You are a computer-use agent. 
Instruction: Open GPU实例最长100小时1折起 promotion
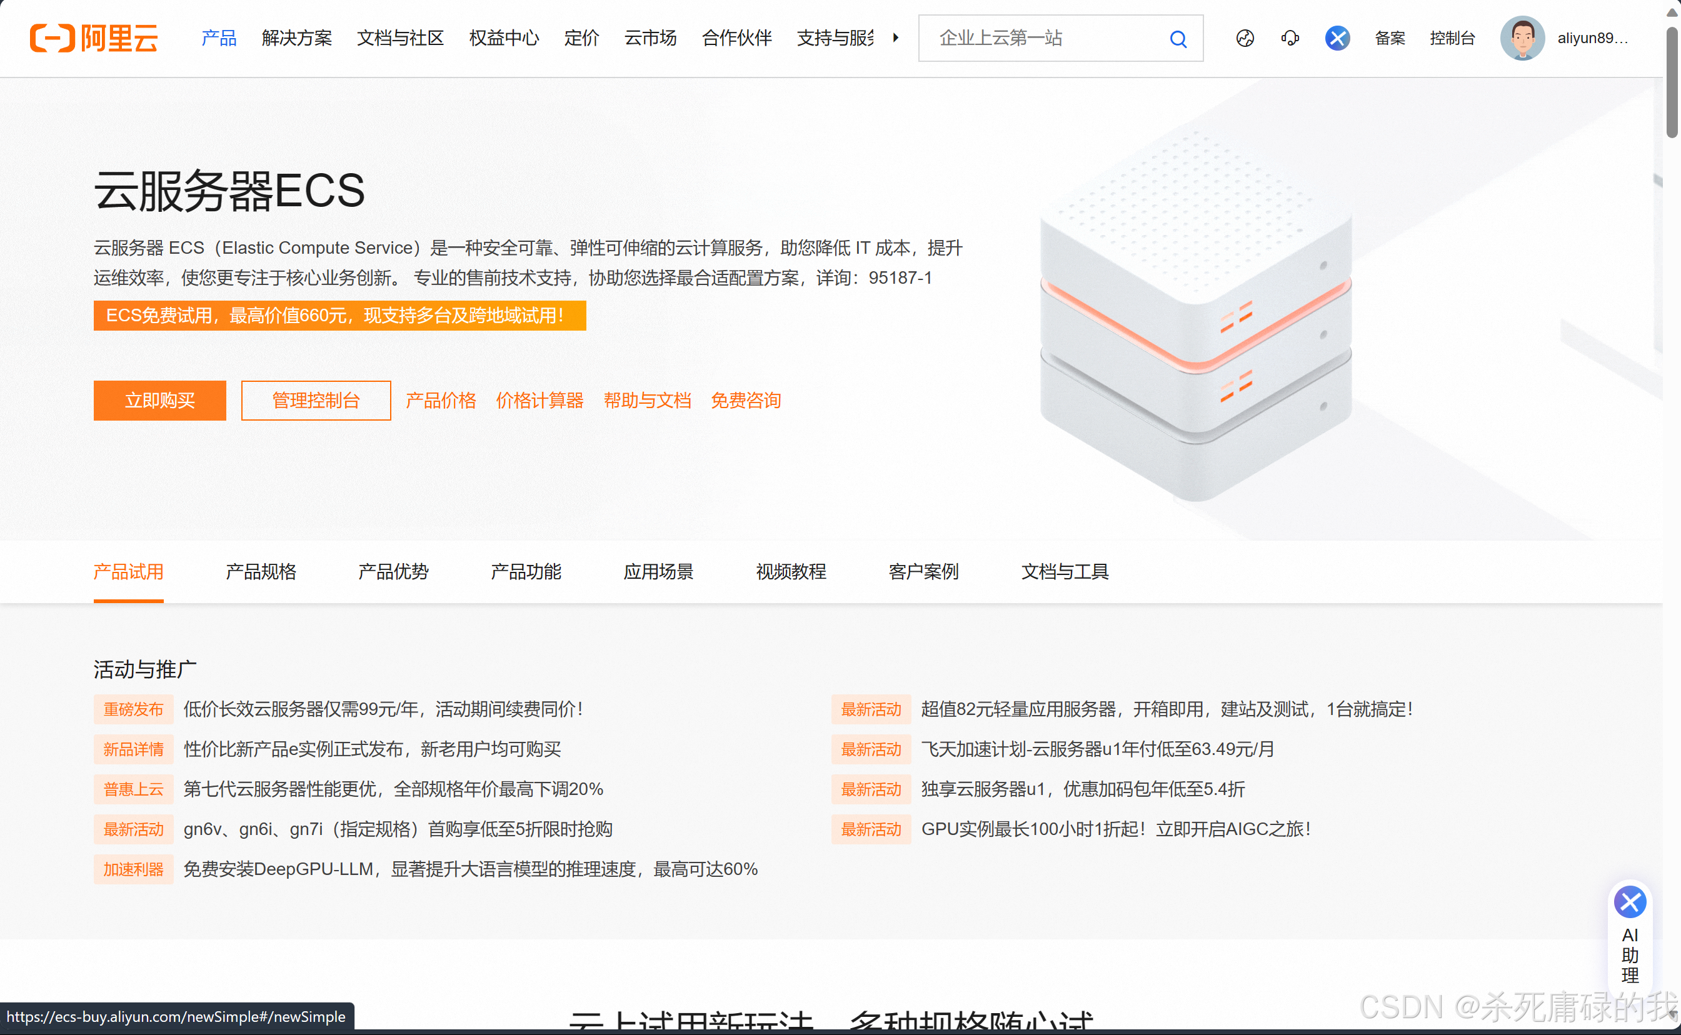1115,829
